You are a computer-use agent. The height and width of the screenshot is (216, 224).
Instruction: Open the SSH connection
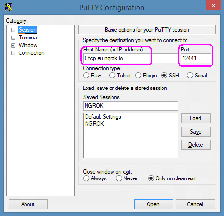click(x=153, y=204)
